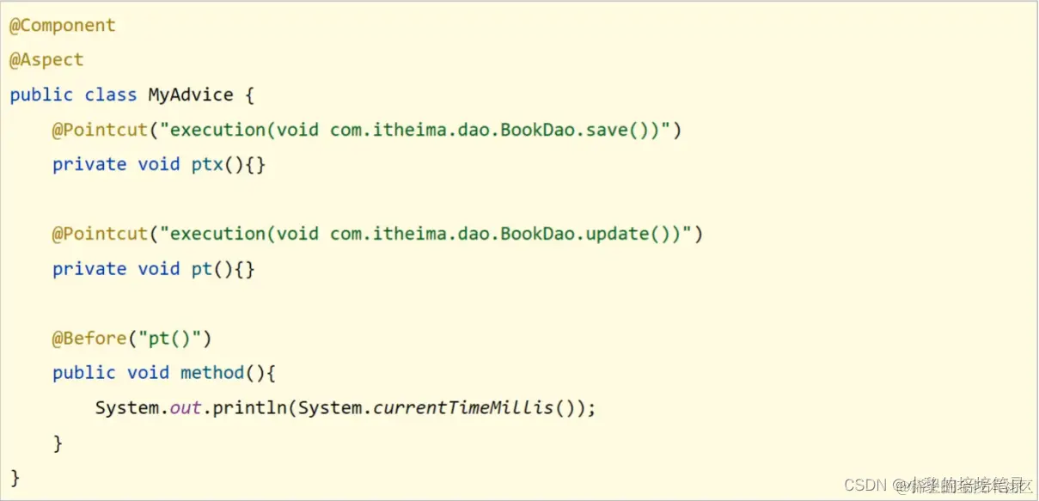1039x501 pixels.
Task: Place cursor on ptx() method name
Action: 207,164
